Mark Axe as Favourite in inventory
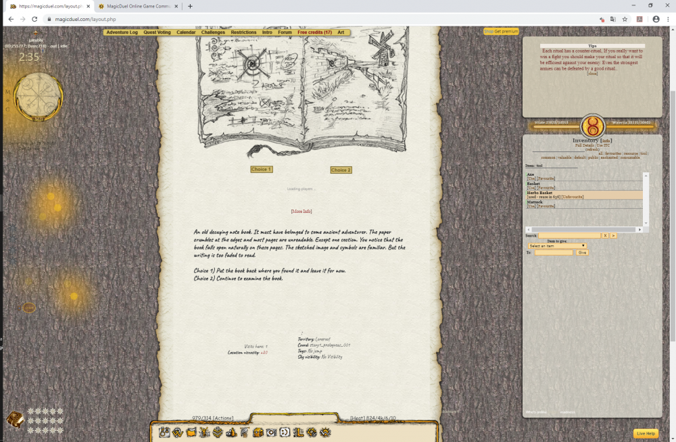The height and width of the screenshot is (442, 676). [546, 178]
